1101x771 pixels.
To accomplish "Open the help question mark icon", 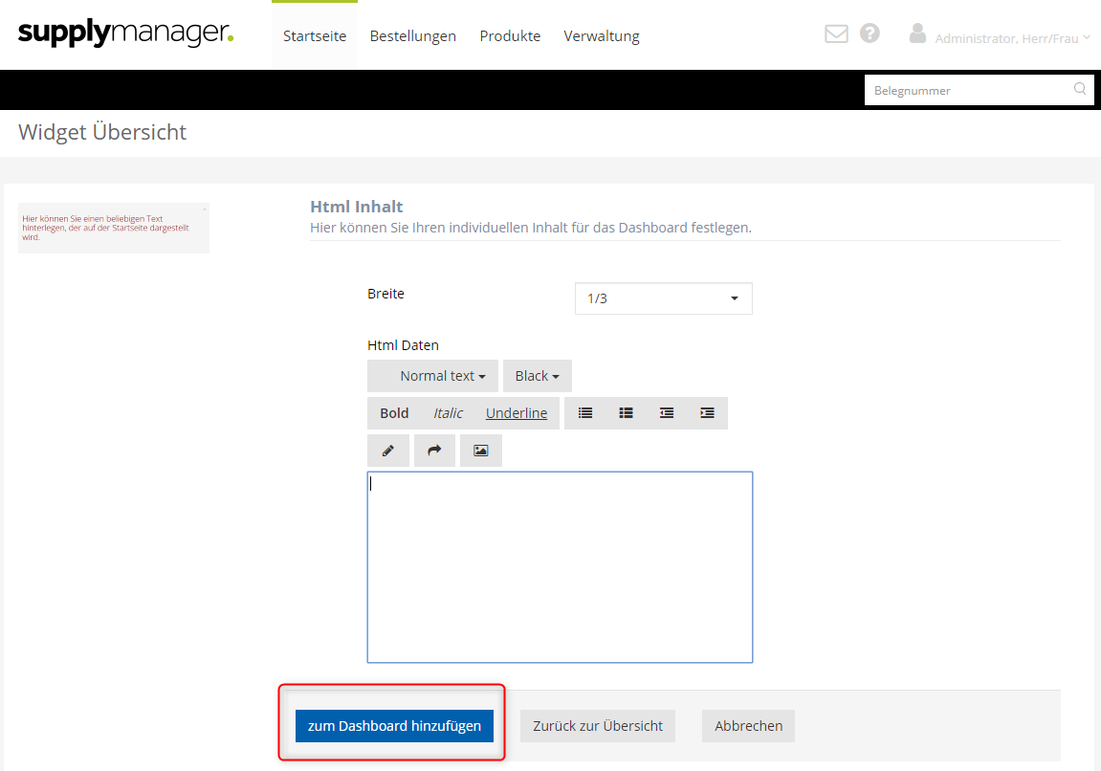I will pyautogui.click(x=870, y=33).
